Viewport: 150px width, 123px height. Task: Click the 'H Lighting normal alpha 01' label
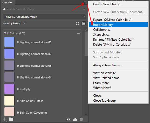(x=34, y=42)
